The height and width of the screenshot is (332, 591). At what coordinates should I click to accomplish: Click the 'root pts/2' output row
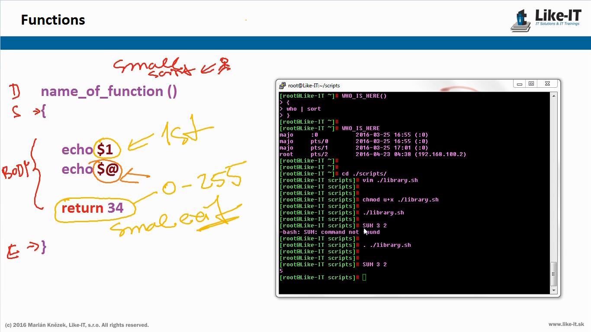coord(373,154)
